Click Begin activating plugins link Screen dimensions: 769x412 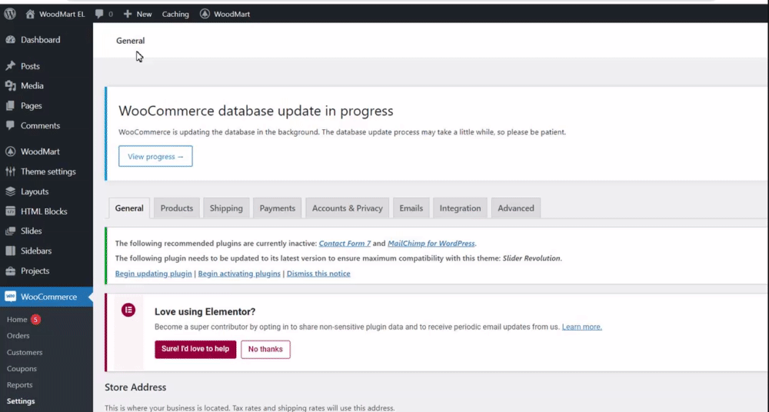click(239, 274)
